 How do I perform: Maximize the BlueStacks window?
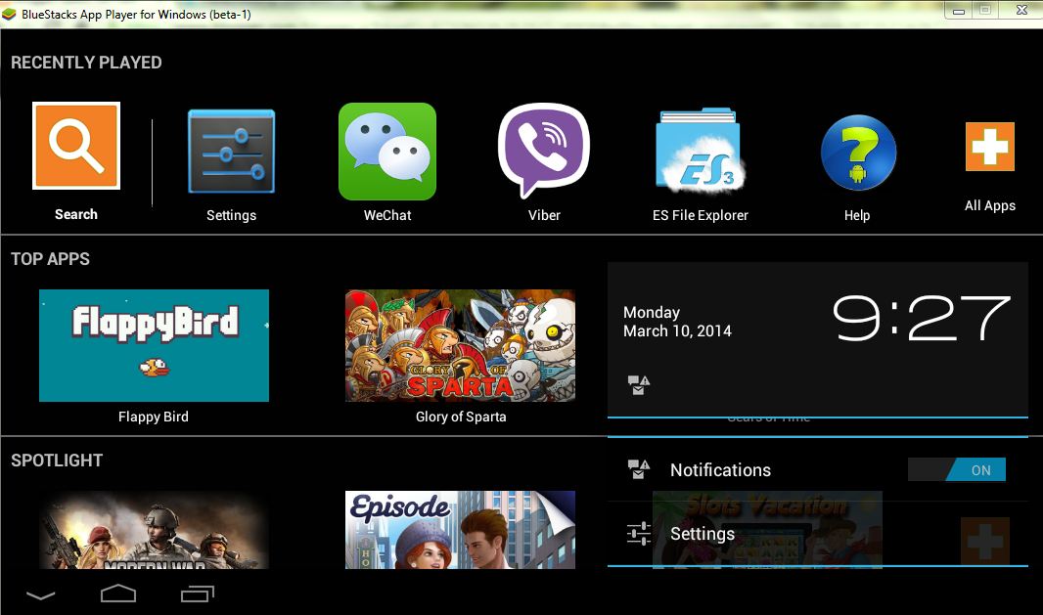click(985, 10)
